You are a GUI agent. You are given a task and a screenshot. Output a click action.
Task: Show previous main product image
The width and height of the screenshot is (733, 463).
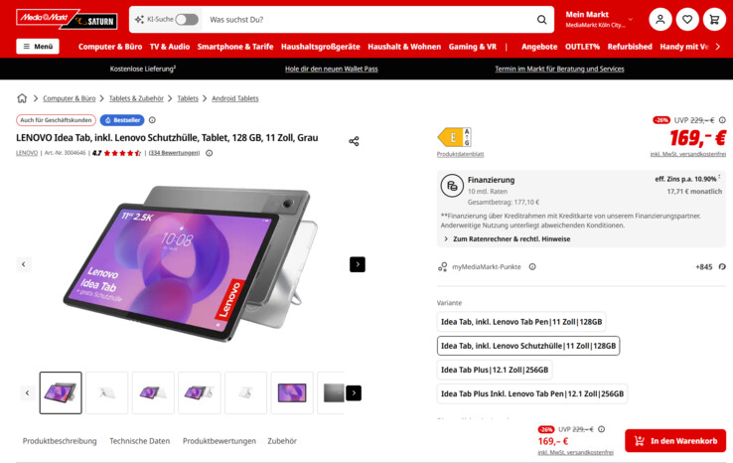(24, 264)
